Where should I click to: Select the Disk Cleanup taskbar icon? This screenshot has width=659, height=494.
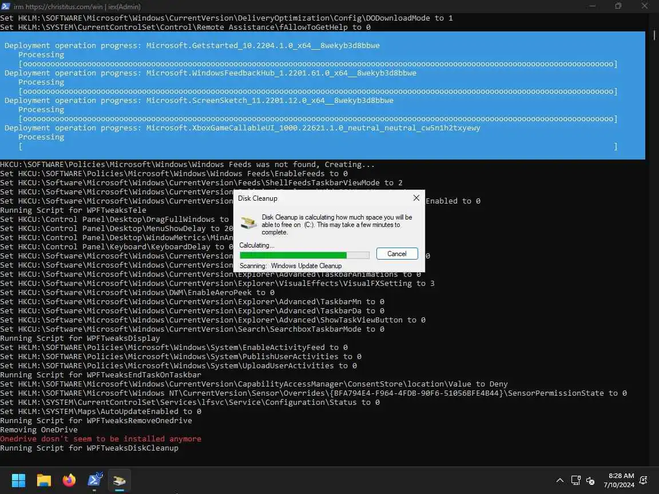pyautogui.click(x=120, y=480)
